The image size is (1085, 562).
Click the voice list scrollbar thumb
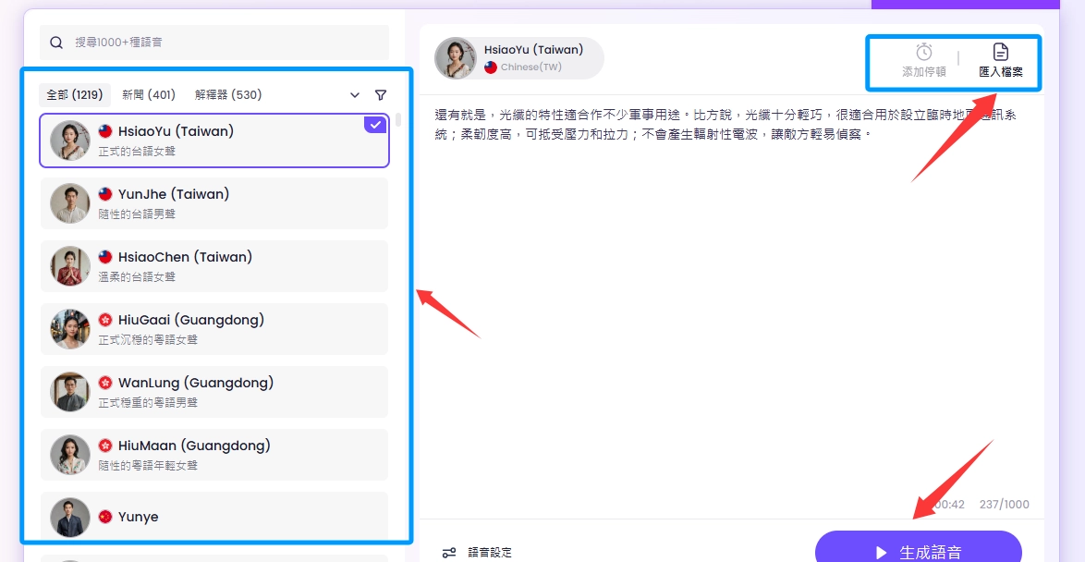tap(398, 120)
